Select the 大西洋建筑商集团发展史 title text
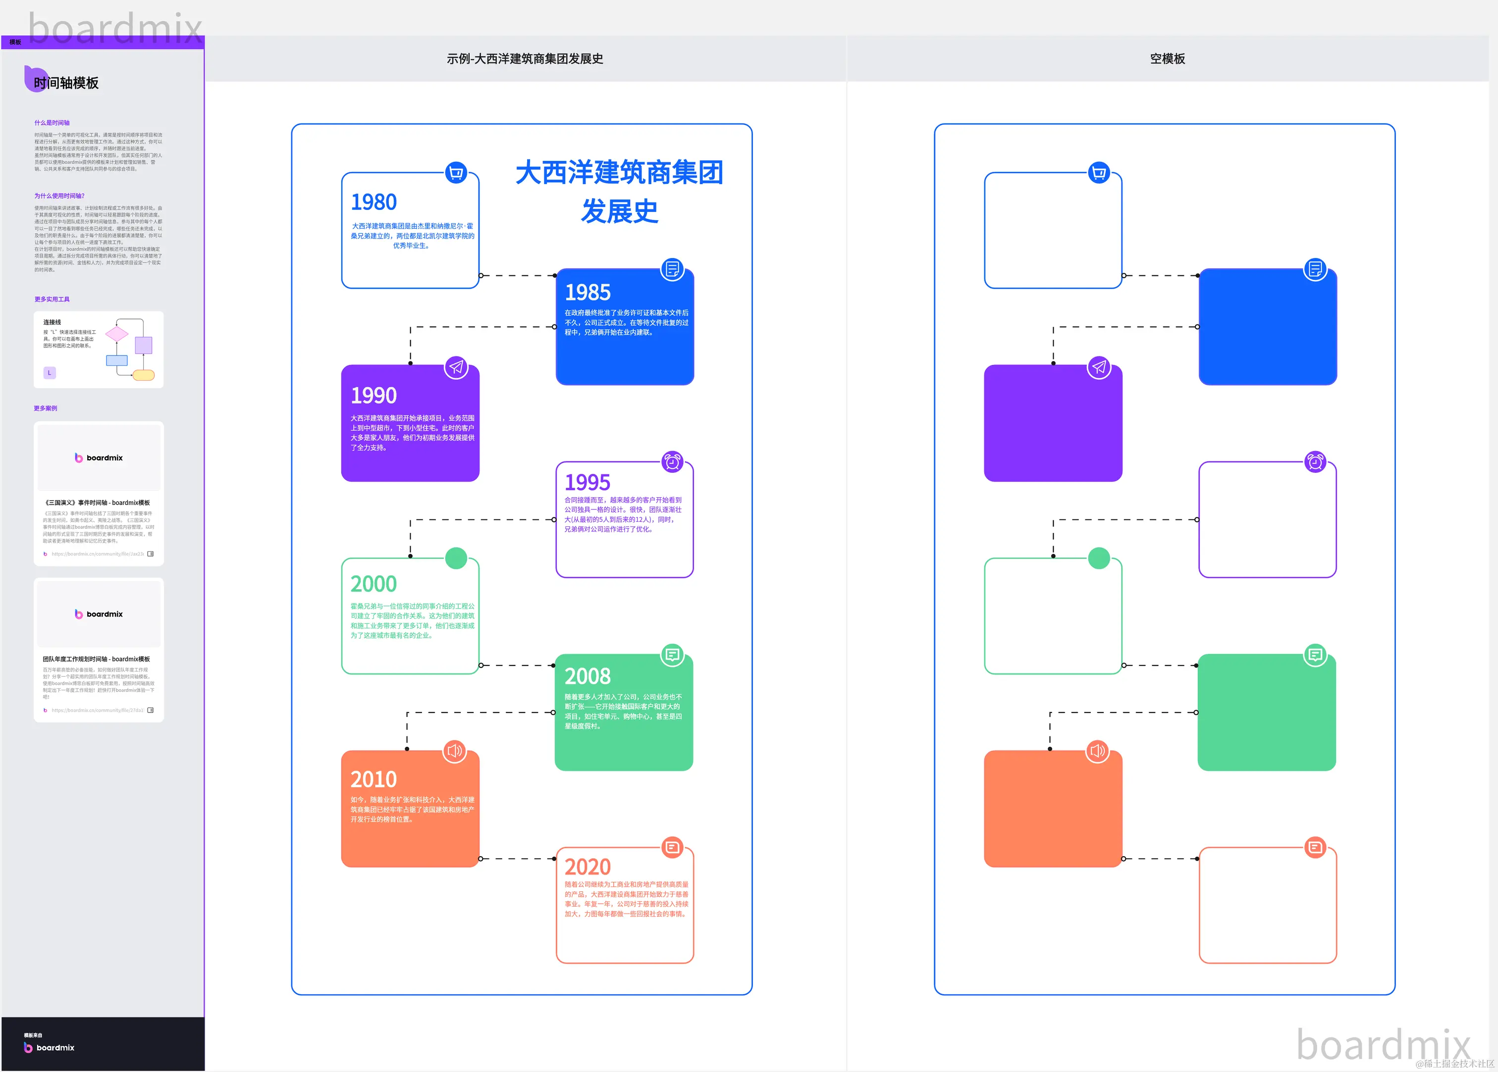Screen dimensions: 1498x1072 coord(619,192)
